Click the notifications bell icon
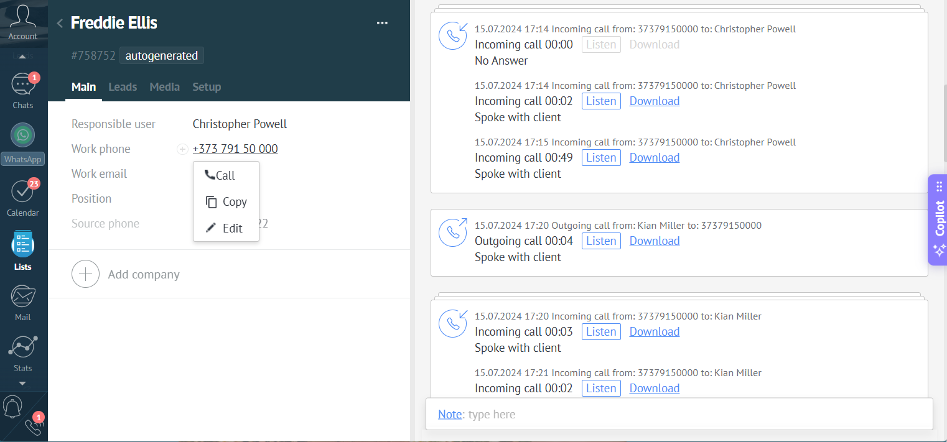This screenshot has height=442, width=947. tap(12, 407)
